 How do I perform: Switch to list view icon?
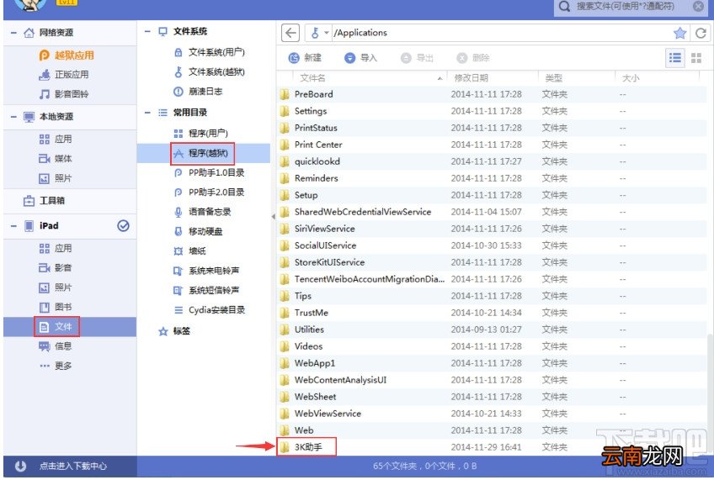(675, 58)
